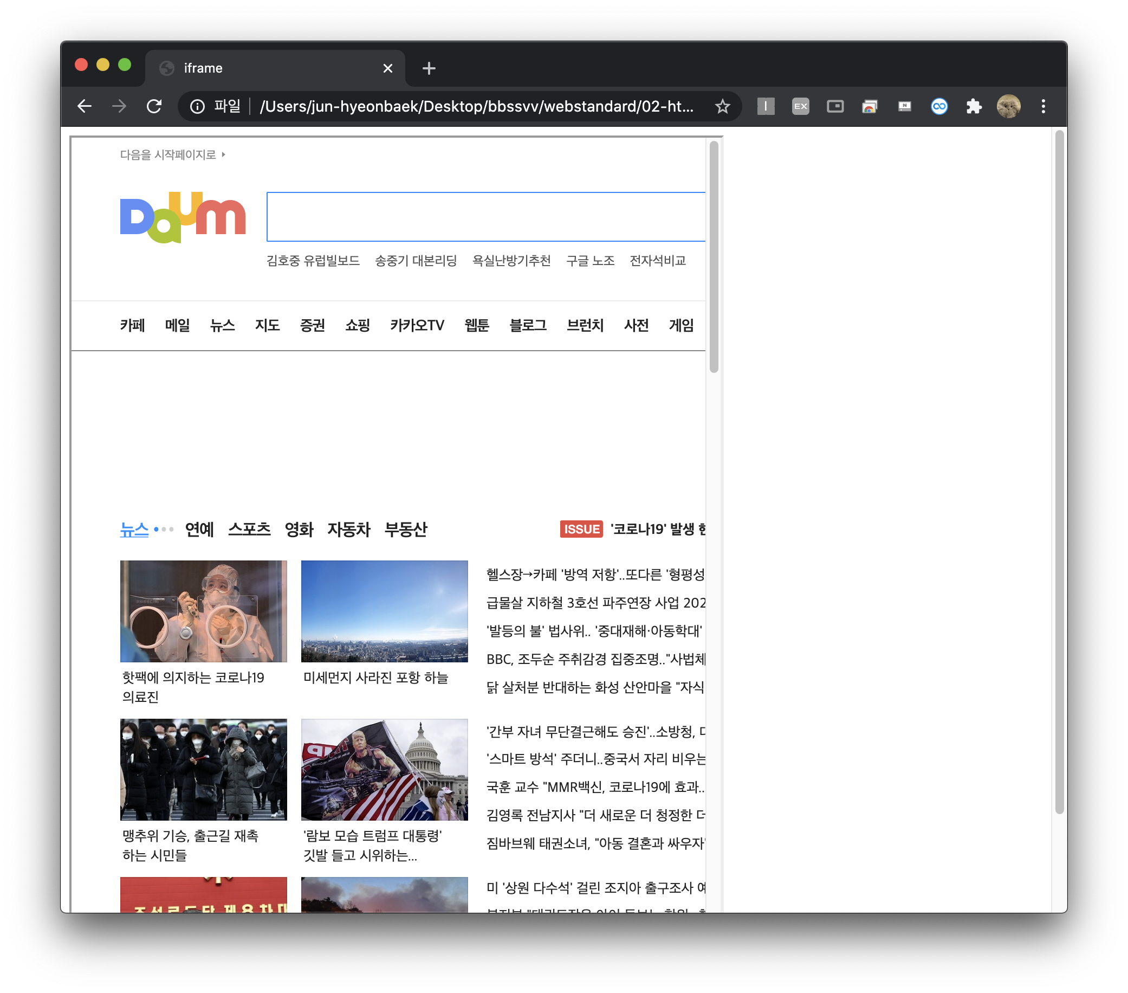The height and width of the screenshot is (993, 1128).
Task: Close the iframe tab
Action: point(387,68)
